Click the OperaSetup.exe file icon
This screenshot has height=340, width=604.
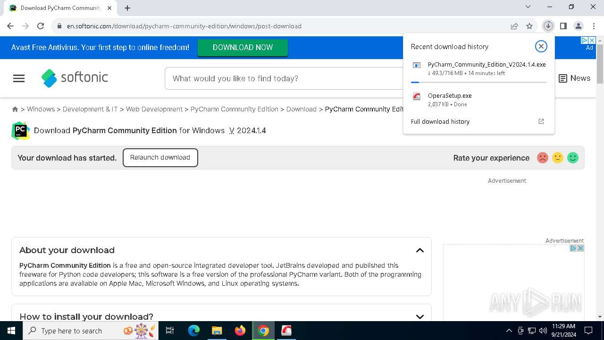[417, 97]
